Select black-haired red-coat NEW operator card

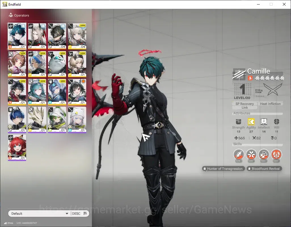tap(17, 92)
